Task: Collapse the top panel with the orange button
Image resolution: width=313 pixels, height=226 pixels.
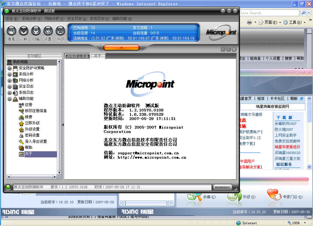Action: [121, 47]
